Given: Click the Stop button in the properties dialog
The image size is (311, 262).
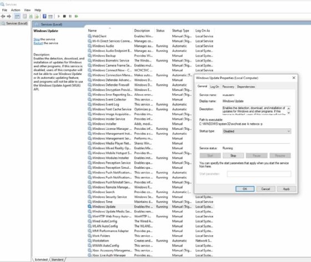Looking at the screenshot, I should [x=233, y=155].
